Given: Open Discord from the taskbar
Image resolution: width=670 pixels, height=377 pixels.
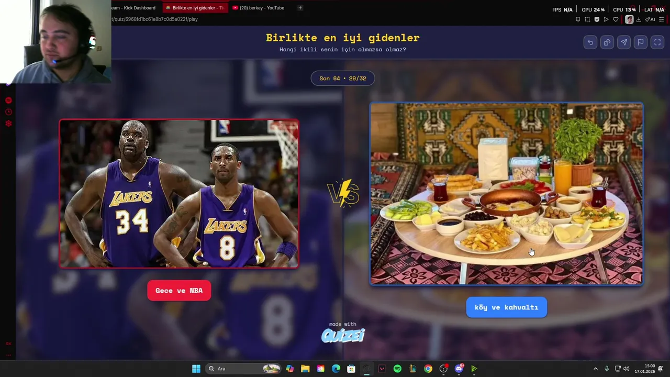Looking at the screenshot, I should coord(459,369).
